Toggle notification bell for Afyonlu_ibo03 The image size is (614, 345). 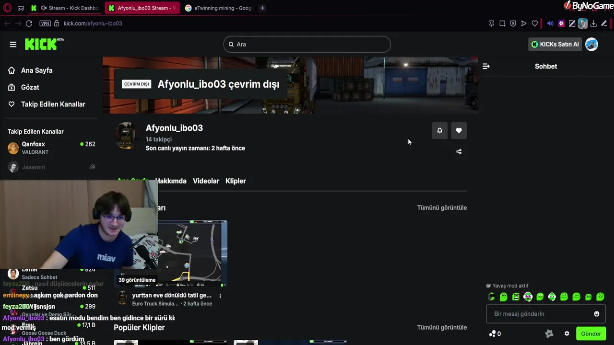coord(439,130)
